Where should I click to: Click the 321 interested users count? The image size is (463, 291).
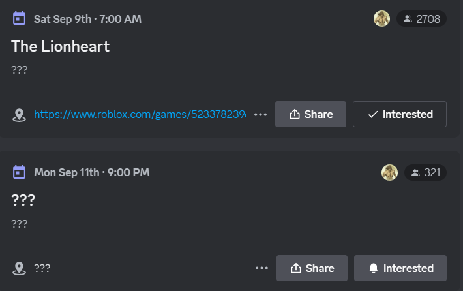click(425, 173)
